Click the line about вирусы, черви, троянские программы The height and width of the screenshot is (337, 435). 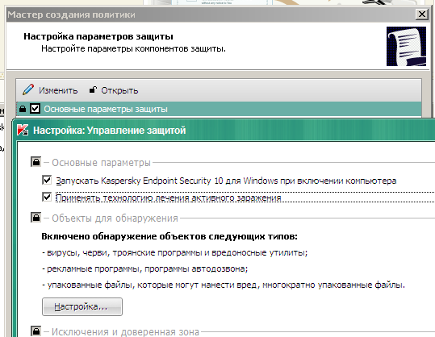(x=175, y=253)
